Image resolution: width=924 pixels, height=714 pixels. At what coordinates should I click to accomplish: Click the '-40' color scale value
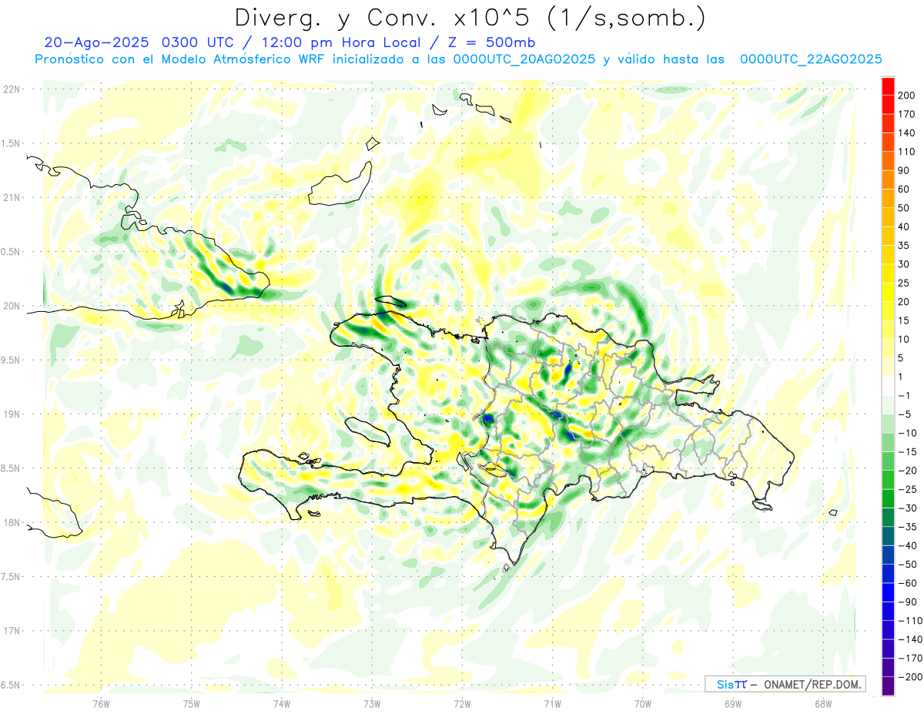(908, 545)
